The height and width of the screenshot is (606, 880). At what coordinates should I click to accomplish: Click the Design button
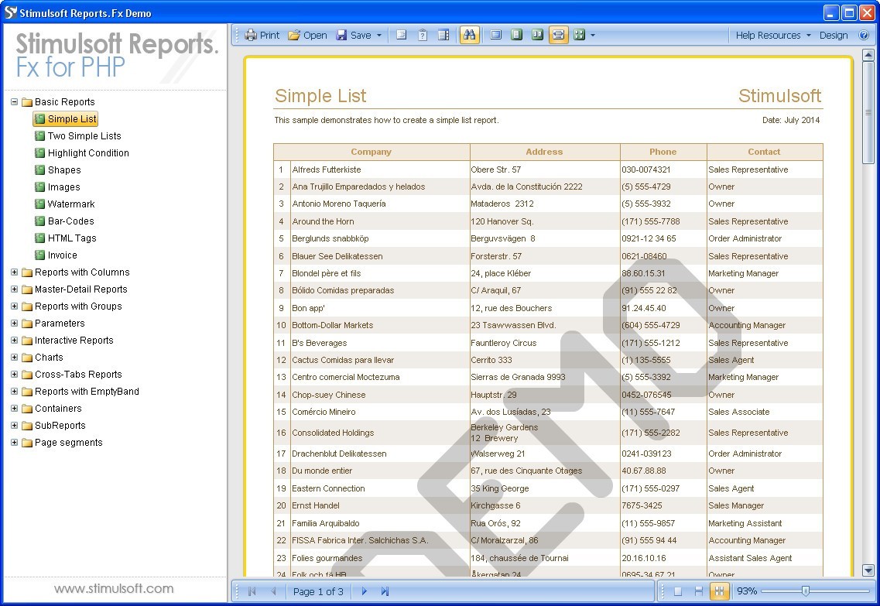[834, 35]
